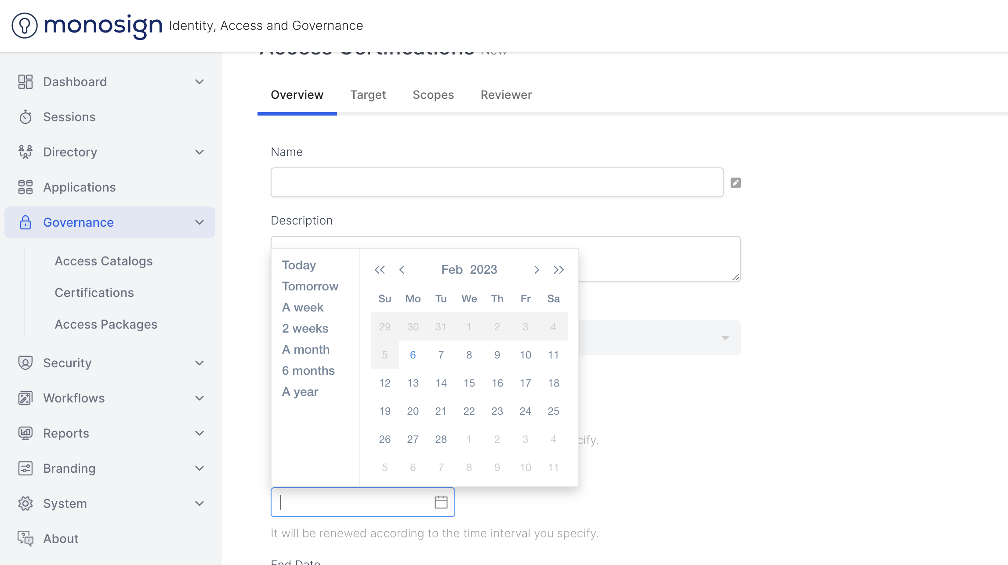Collapse the Governance section chevron
The image size is (1008, 565).
[x=199, y=222]
